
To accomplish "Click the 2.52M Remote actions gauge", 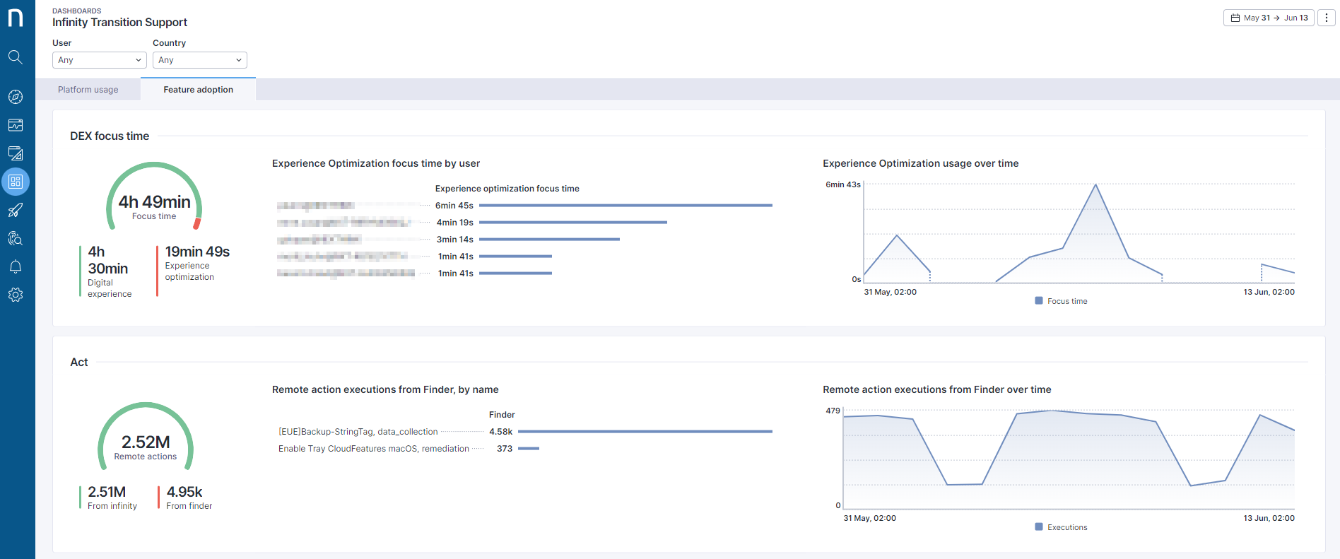I will pos(146,437).
